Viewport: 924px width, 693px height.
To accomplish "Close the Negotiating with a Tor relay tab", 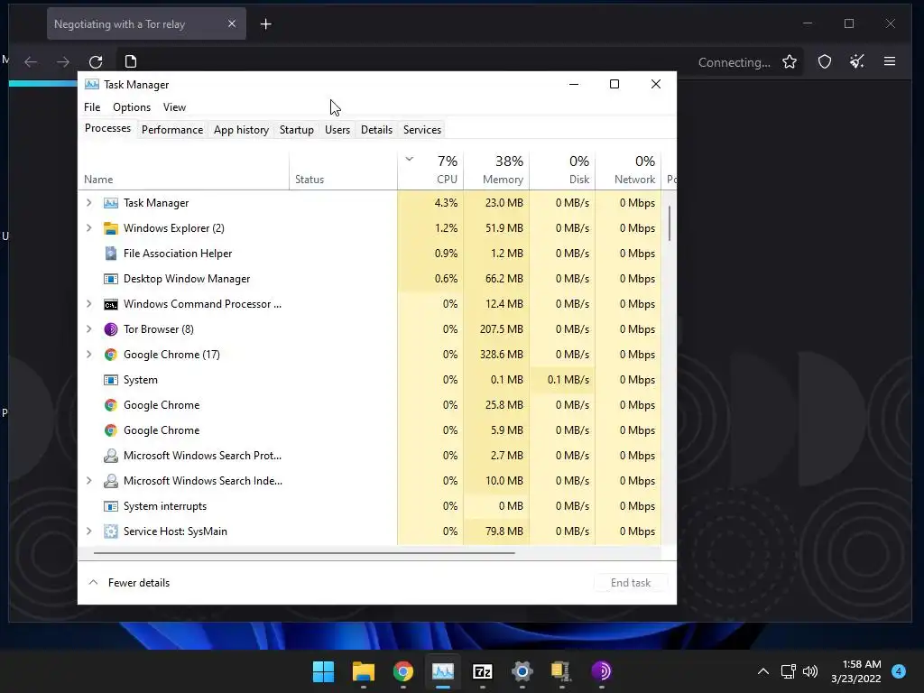I will coord(232,23).
